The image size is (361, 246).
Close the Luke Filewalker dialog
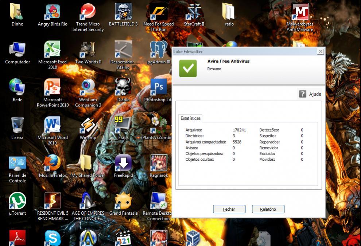(x=321, y=51)
